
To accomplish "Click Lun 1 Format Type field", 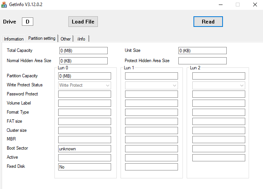I will point(151,112).
